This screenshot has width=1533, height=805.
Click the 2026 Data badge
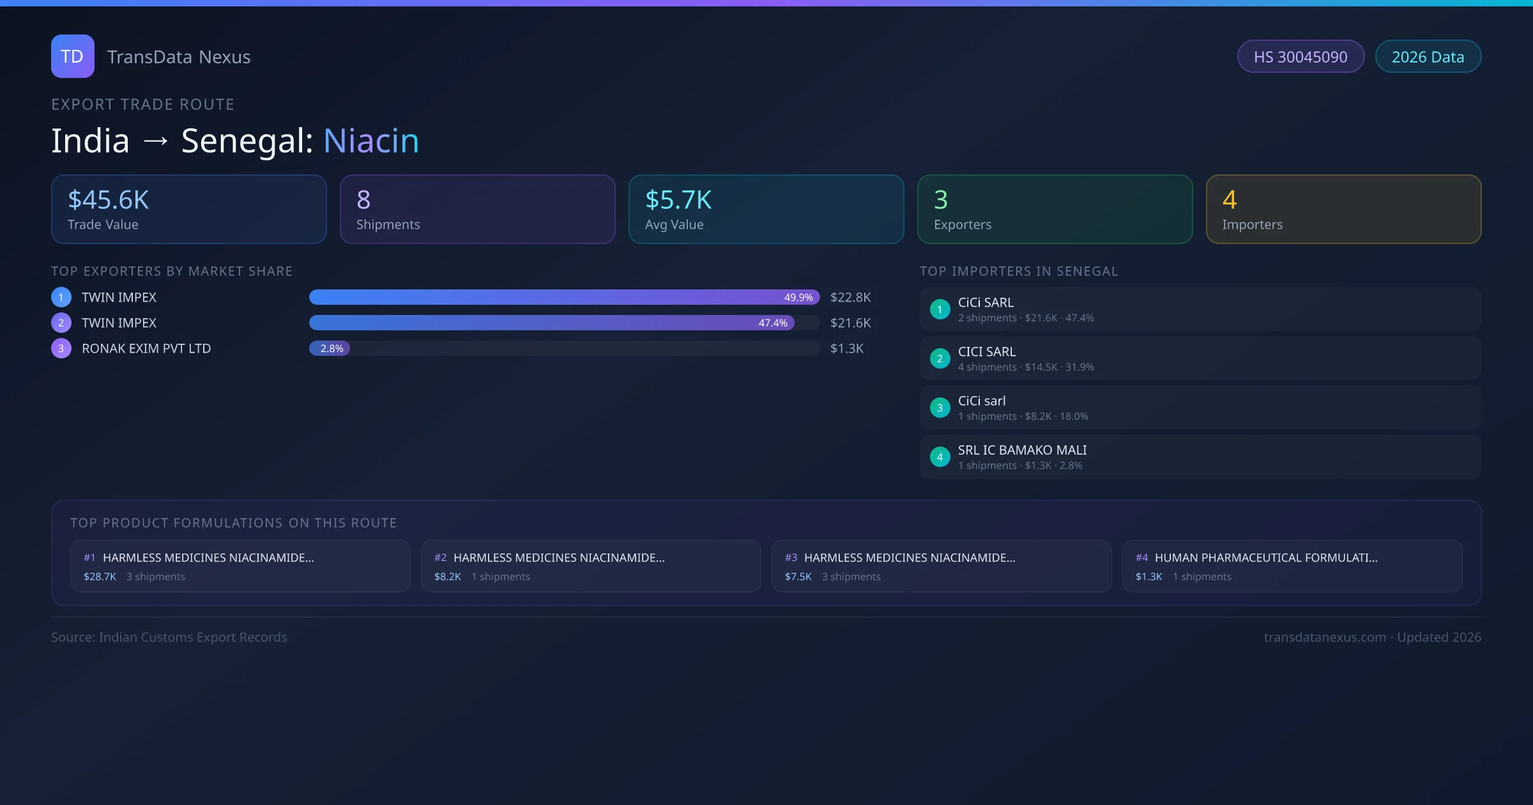(x=1428, y=57)
